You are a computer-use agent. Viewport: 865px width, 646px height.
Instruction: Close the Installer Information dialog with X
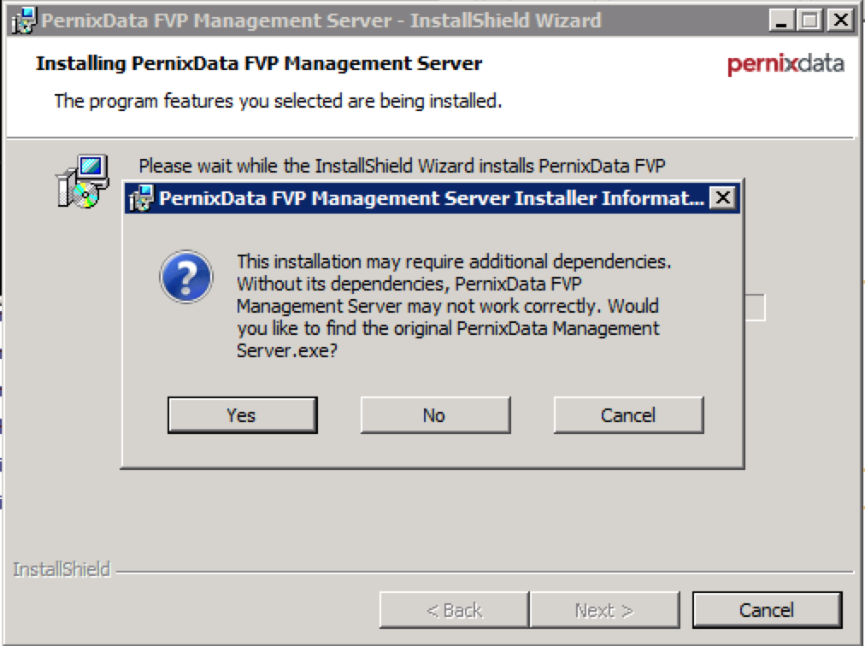click(x=722, y=198)
